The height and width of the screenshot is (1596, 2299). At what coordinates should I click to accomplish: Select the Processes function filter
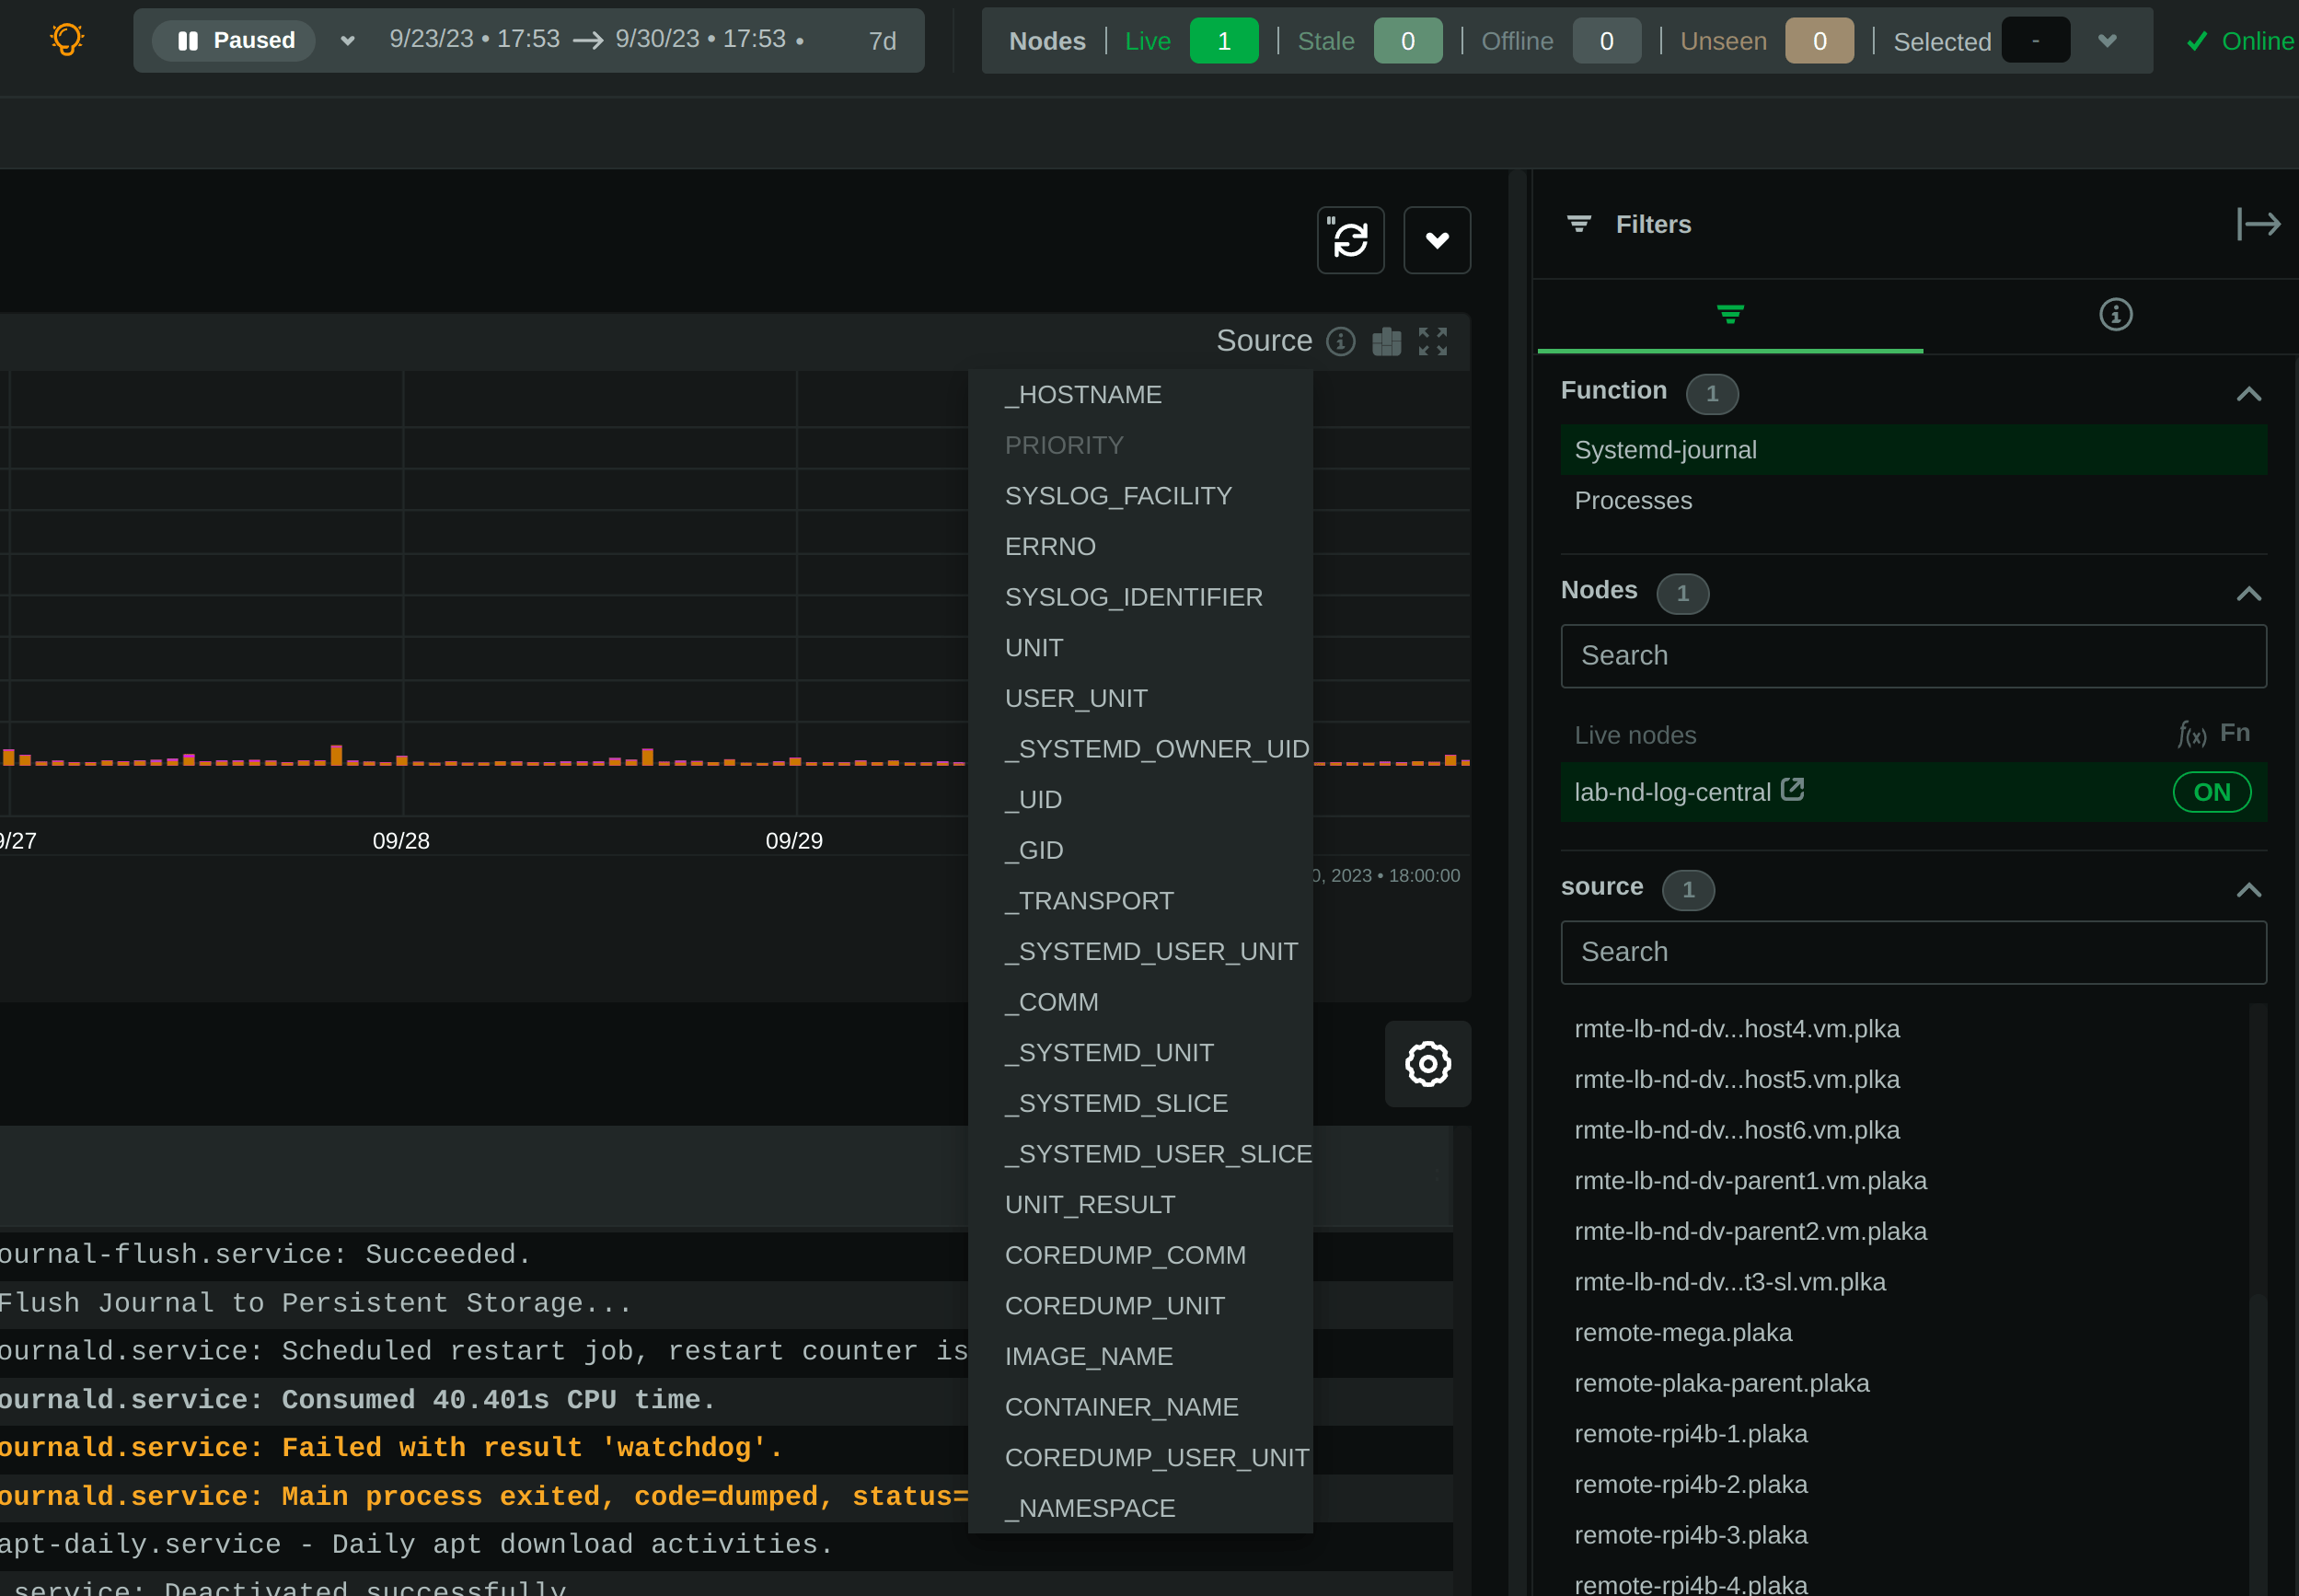pos(1632,500)
